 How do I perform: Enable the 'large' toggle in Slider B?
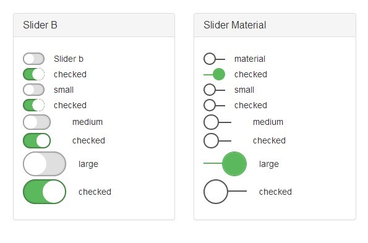pyautogui.click(x=45, y=164)
